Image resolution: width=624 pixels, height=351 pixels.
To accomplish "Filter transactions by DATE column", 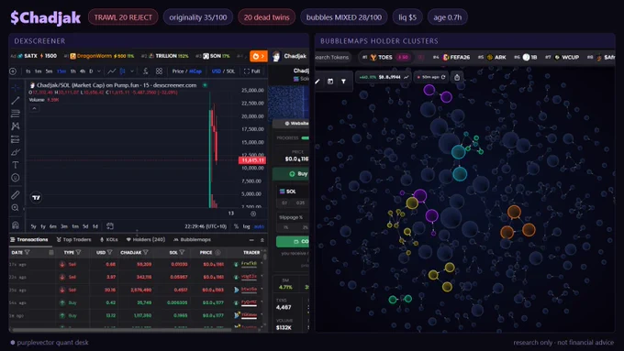I will coord(27,252).
